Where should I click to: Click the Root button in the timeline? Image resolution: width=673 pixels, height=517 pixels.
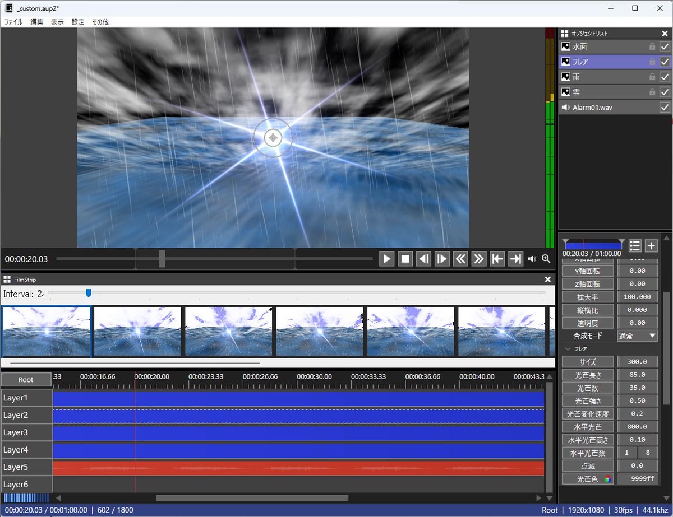[x=26, y=380]
